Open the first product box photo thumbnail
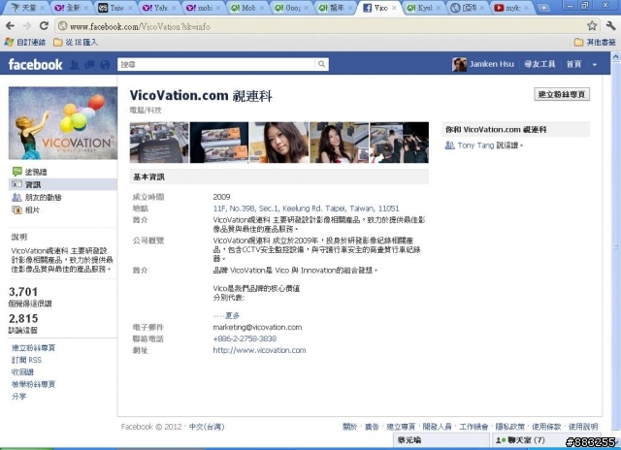Viewport: 621px width, 450px height. tap(159, 143)
